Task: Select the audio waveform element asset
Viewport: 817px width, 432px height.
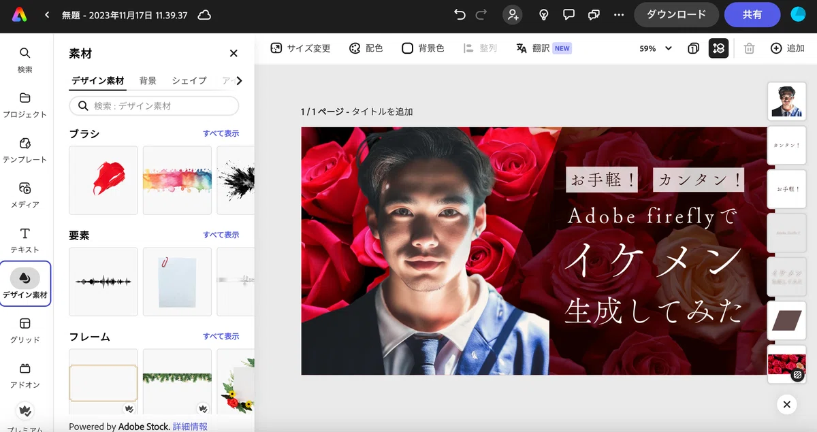Action: [x=103, y=282]
